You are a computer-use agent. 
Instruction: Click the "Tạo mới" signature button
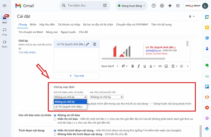tap(76, 76)
